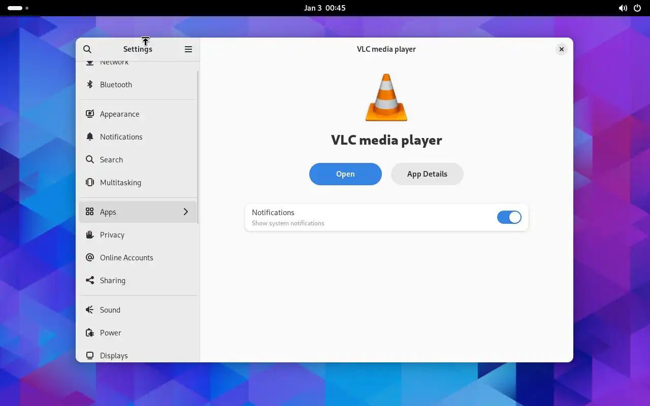Open the clock calendar Jan 3 00:45
Viewport: 650px width, 406px height.
[x=325, y=8]
